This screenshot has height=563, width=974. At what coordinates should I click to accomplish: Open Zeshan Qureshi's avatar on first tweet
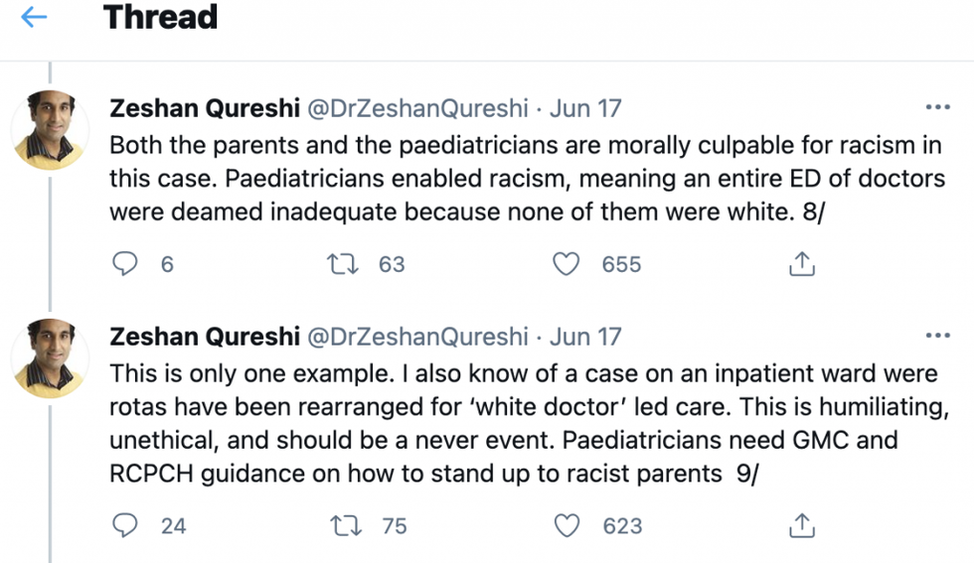click(x=50, y=130)
